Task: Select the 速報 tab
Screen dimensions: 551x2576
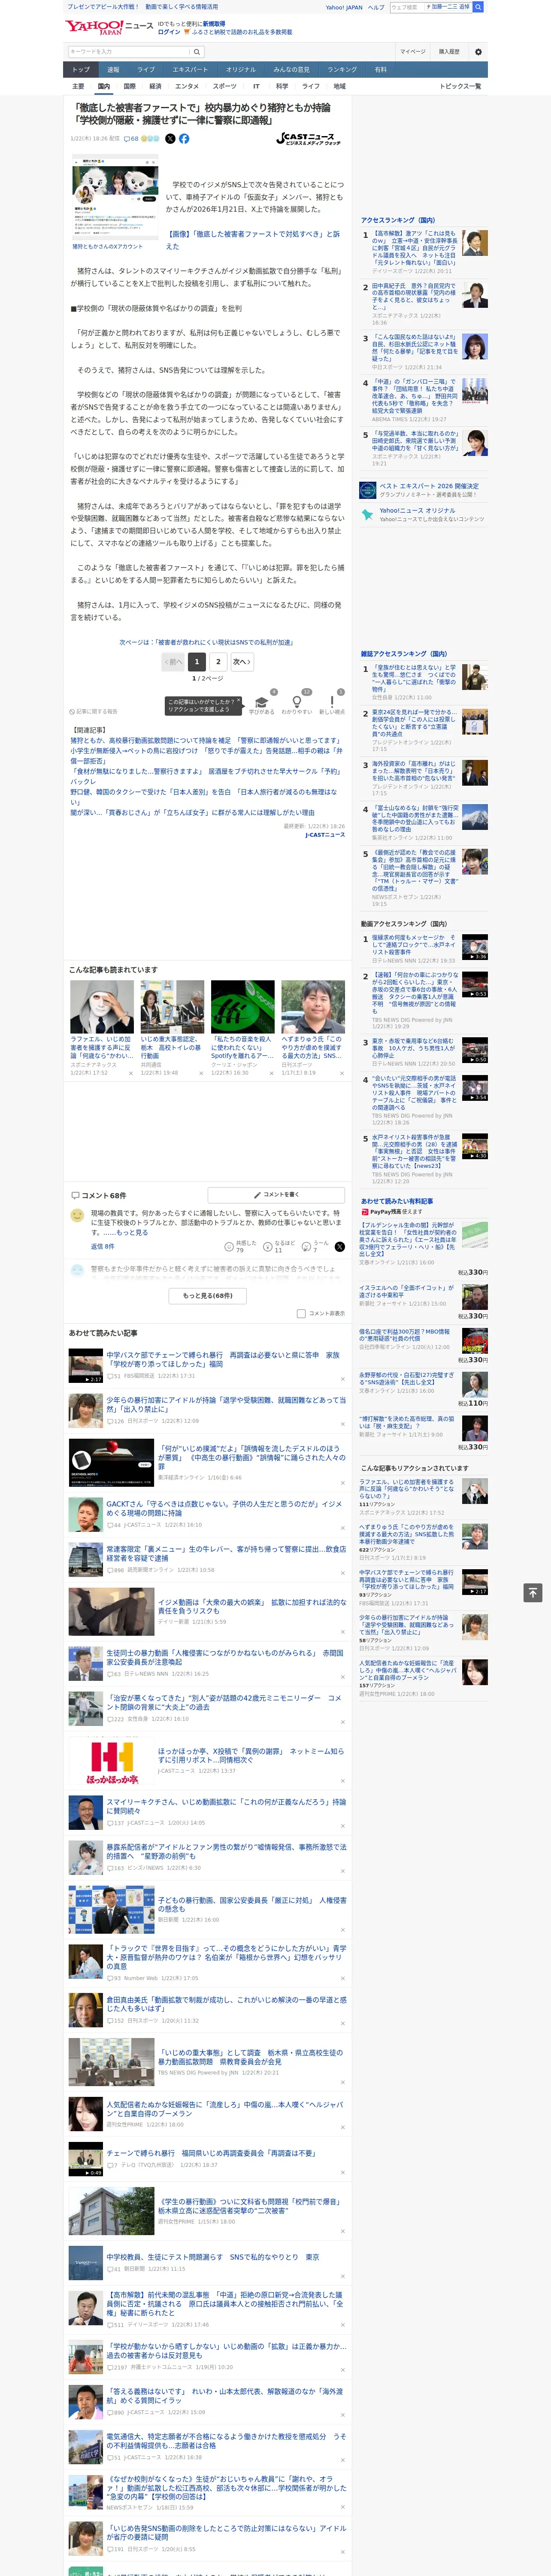Action: point(113,70)
